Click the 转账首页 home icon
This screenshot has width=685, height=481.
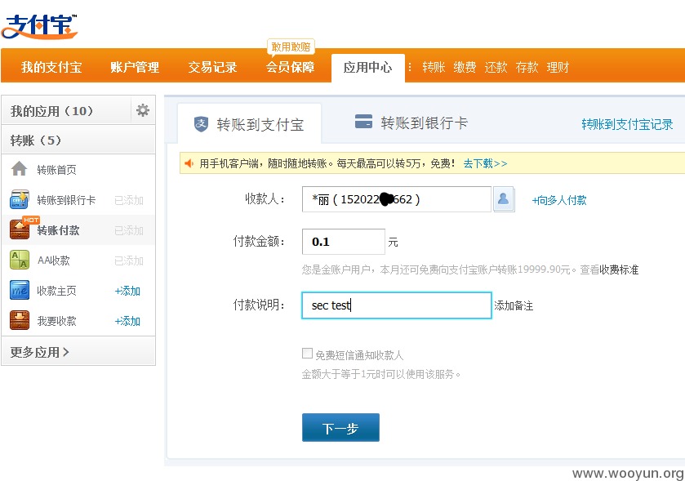(20, 169)
